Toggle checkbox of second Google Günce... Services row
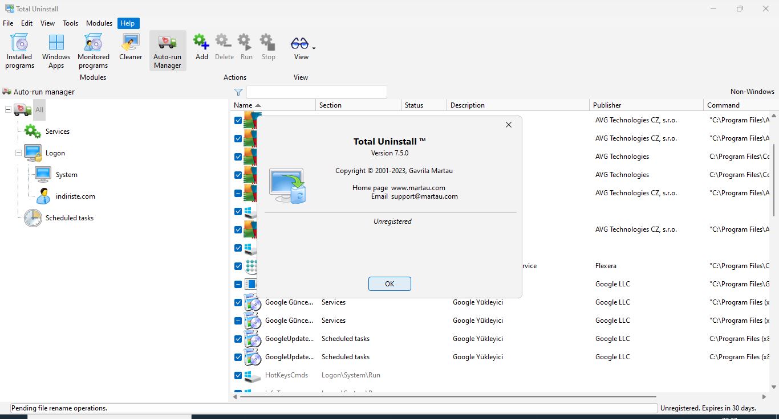The width and height of the screenshot is (779, 419). [x=238, y=321]
